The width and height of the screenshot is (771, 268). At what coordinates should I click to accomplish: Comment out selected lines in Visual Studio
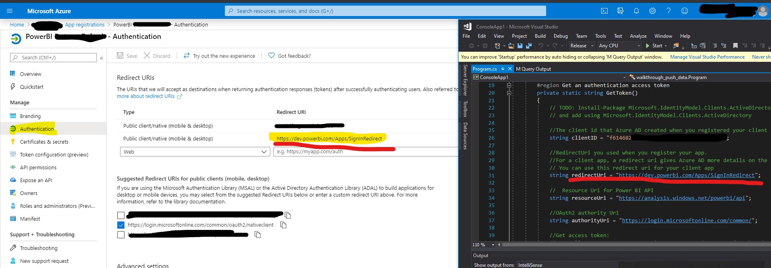(x=715, y=46)
